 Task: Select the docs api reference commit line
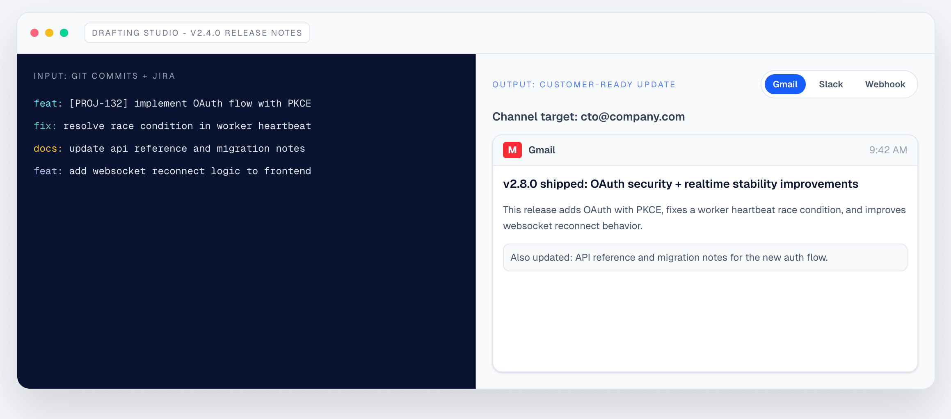coord(169,148)
